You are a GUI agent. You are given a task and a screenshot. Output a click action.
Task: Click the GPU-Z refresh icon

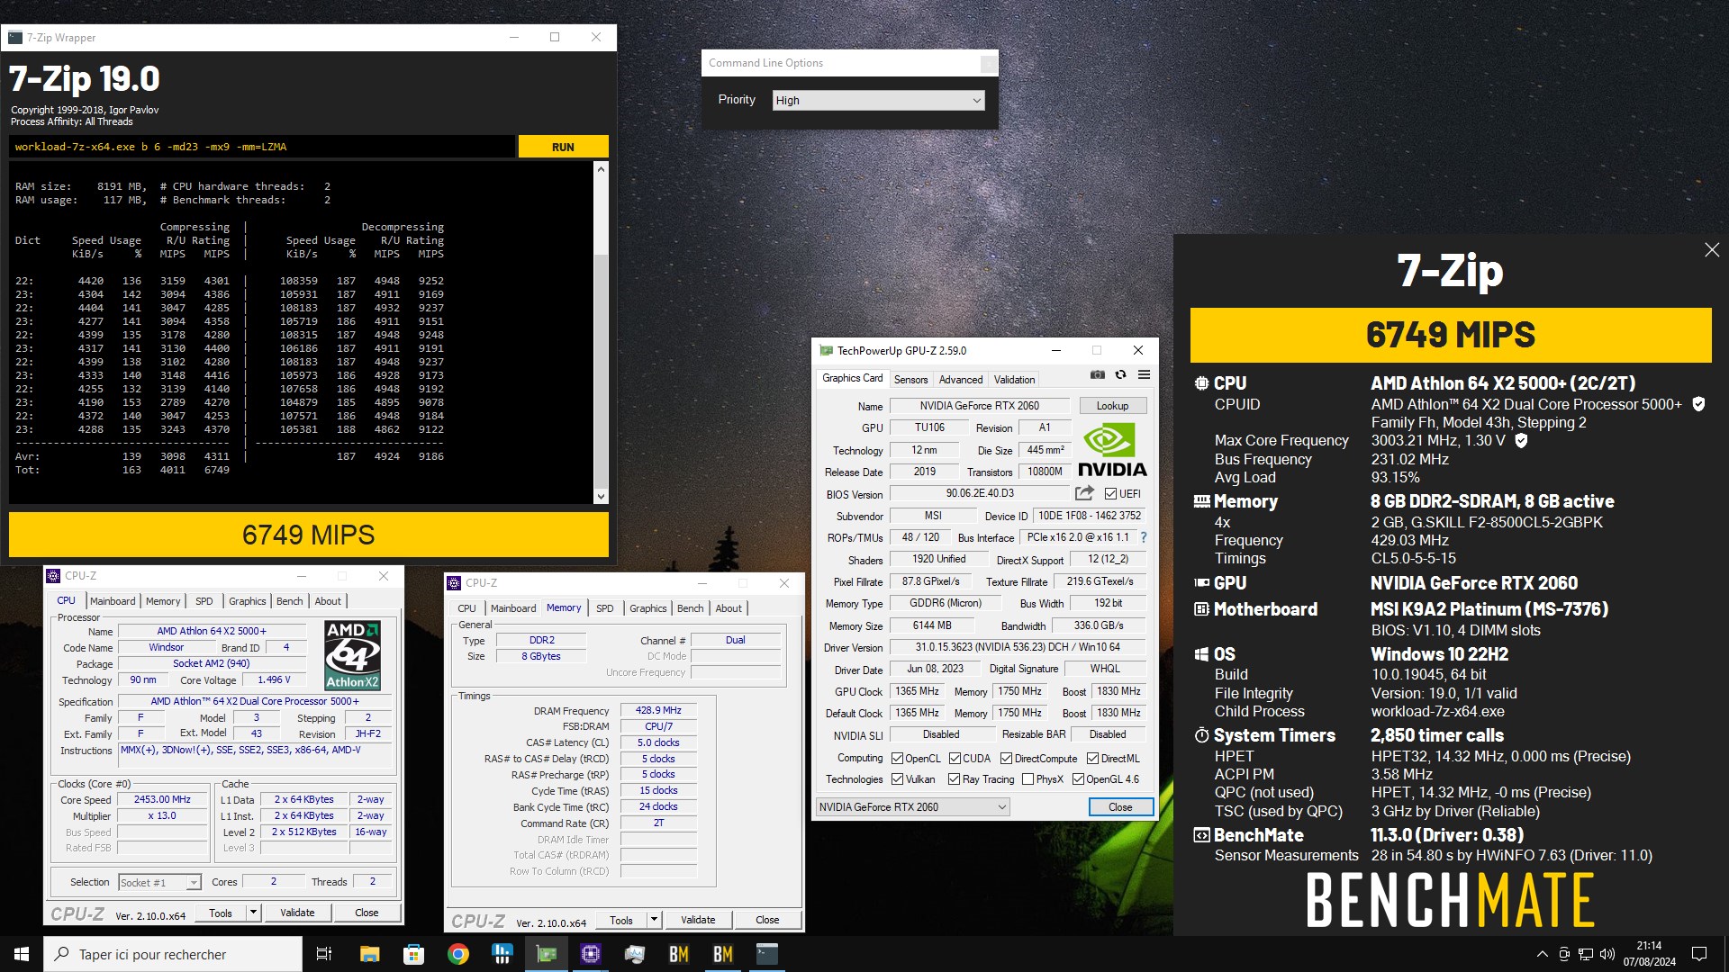tap(1120, 374)
